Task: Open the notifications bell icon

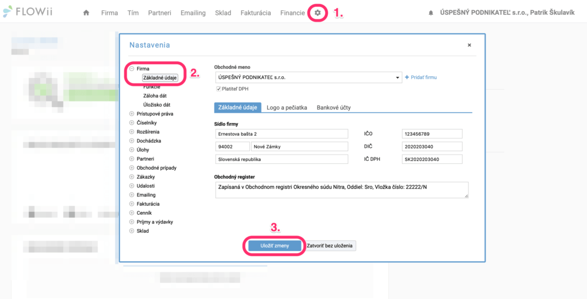Action: pos(431,13)
